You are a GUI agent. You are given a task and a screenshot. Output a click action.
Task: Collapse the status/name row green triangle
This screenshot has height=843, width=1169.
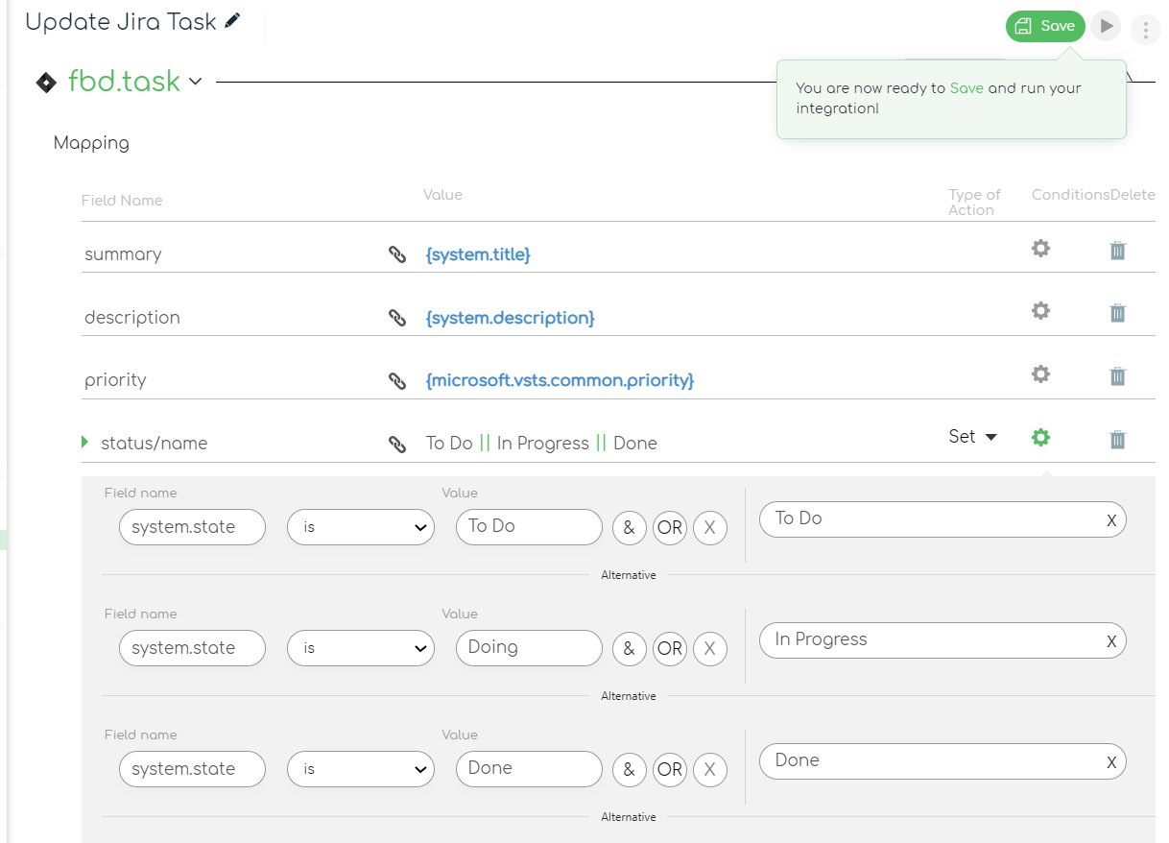(x=85, y=443)
